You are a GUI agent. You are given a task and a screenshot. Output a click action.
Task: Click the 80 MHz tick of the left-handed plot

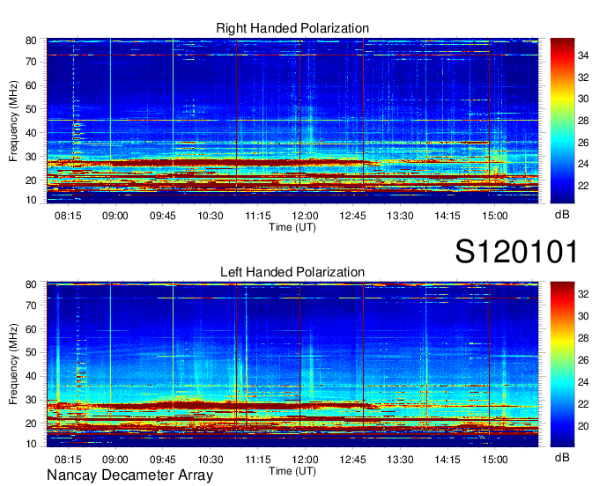(x=31, y=283)
